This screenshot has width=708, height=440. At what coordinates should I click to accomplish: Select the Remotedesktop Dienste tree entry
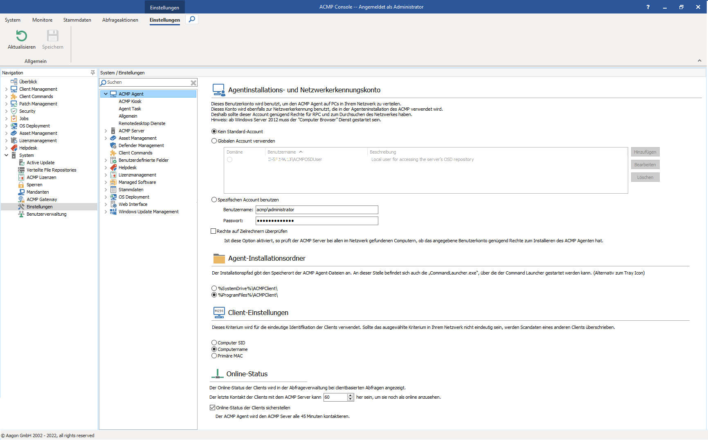[x=142, y=123]
